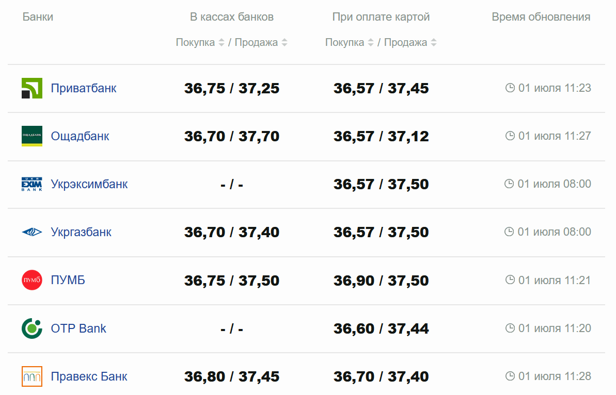Go to the Укргазбанк page
The image size is (616, 395).
click(81, 232)
